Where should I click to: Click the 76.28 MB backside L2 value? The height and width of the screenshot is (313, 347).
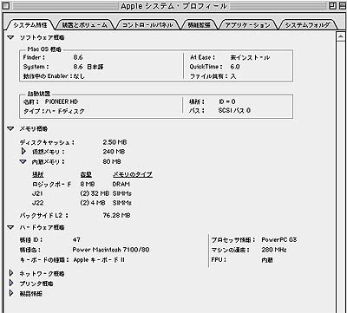coord(116,215)
